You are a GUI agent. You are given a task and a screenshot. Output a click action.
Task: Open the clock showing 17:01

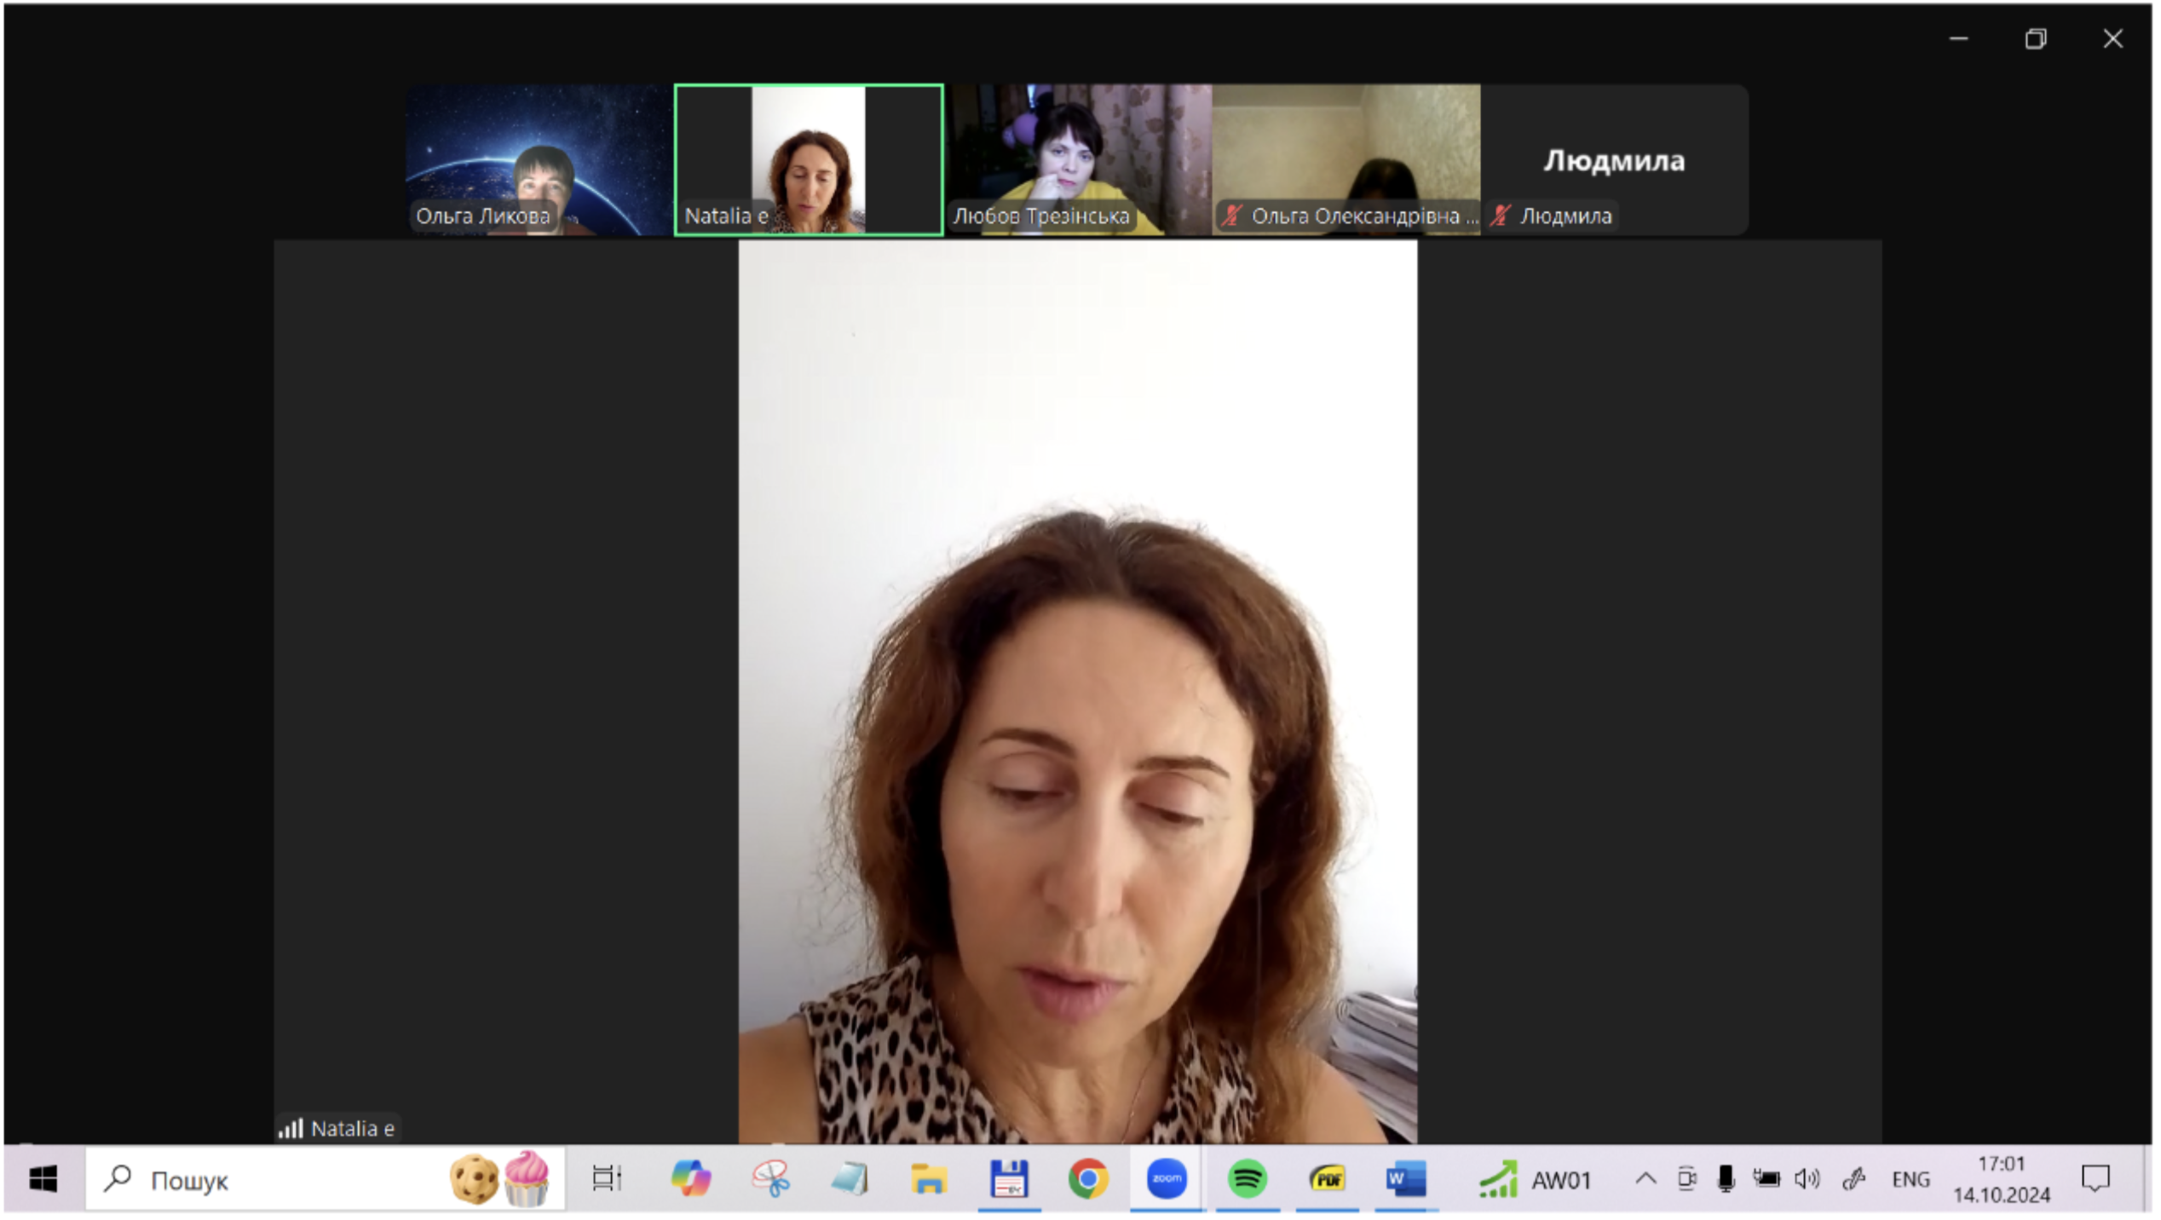pos(2001,1179)
